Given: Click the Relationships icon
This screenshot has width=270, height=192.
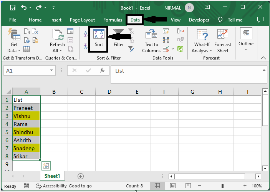Looking at the screenshot, I should coord(180,40).
